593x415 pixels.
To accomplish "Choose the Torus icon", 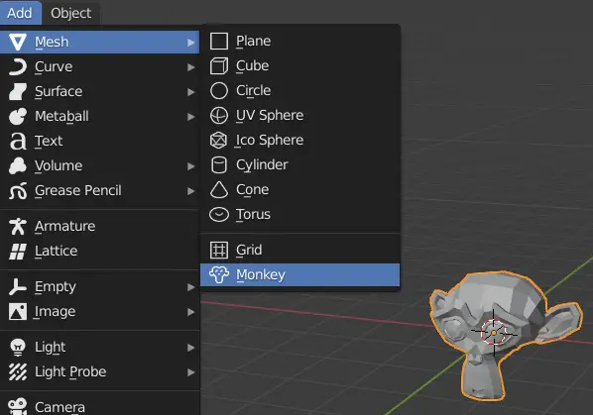I will [x=219, y=215].
